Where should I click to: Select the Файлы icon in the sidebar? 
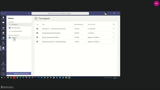(3, 48)
